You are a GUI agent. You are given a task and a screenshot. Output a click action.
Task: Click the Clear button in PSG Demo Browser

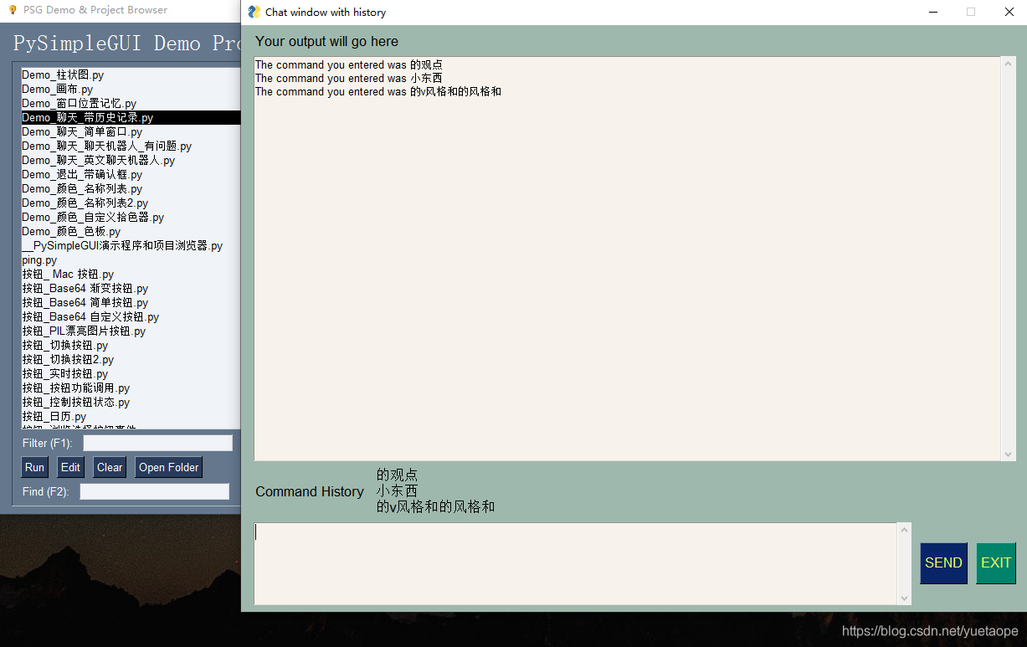pos(110,467)
